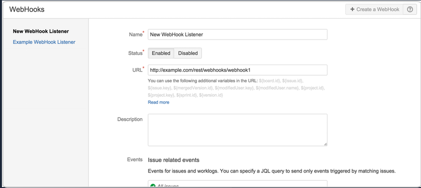Focus the Name input field
421x188 pixels.
[237, 34]
